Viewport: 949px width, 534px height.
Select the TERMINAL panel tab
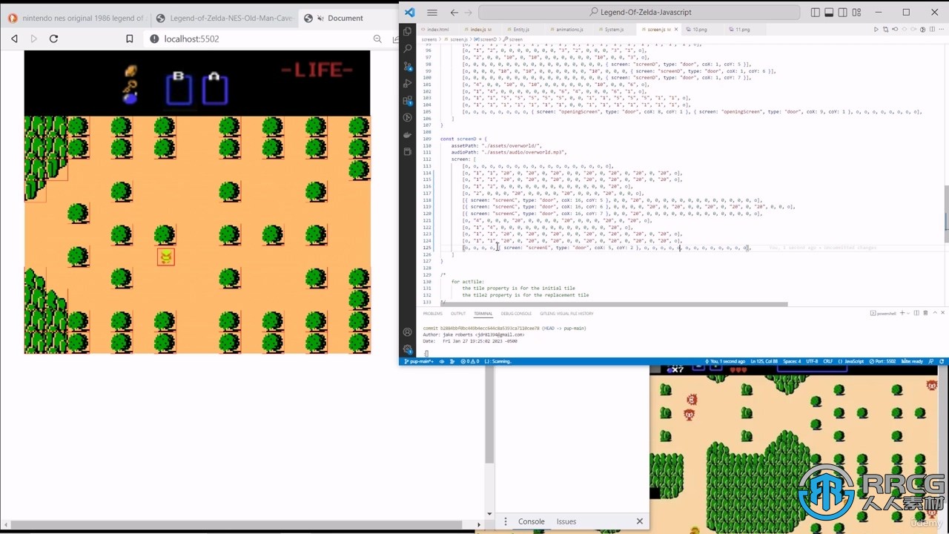[483, 314]
